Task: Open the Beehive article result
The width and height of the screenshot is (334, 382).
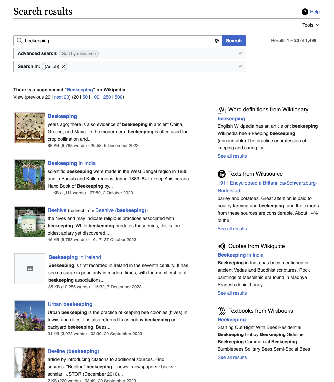Action: 57,210
